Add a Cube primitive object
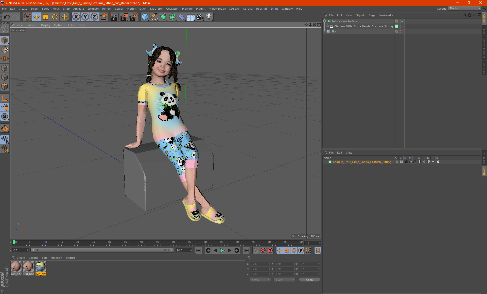 point(145,17)
